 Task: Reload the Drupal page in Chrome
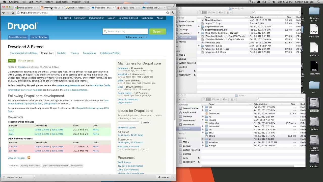coord(13,13)
